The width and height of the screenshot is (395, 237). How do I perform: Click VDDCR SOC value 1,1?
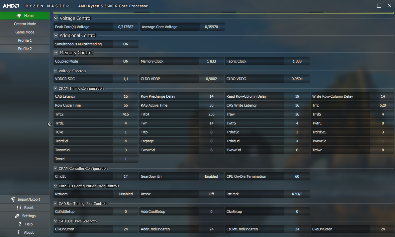click(126, 79)
